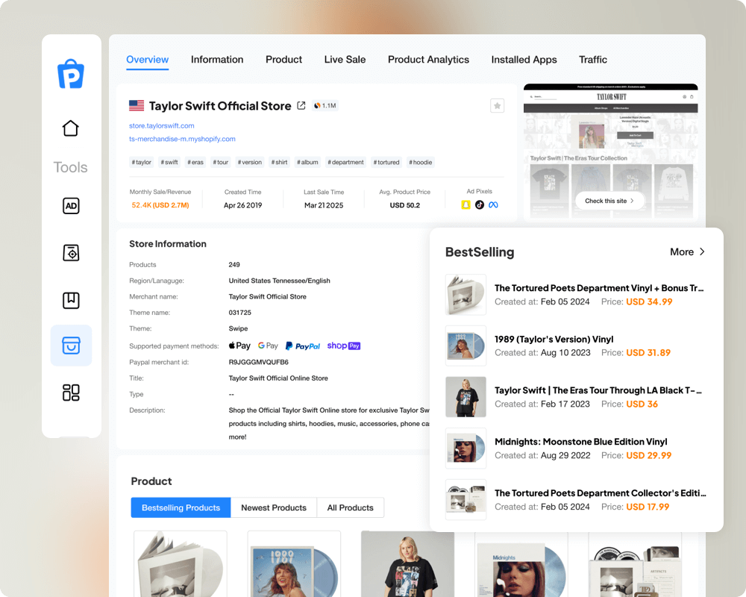Select the Newest Products filter
The width and height of the screenshot is (746, 597).
[x=274, y=507]
